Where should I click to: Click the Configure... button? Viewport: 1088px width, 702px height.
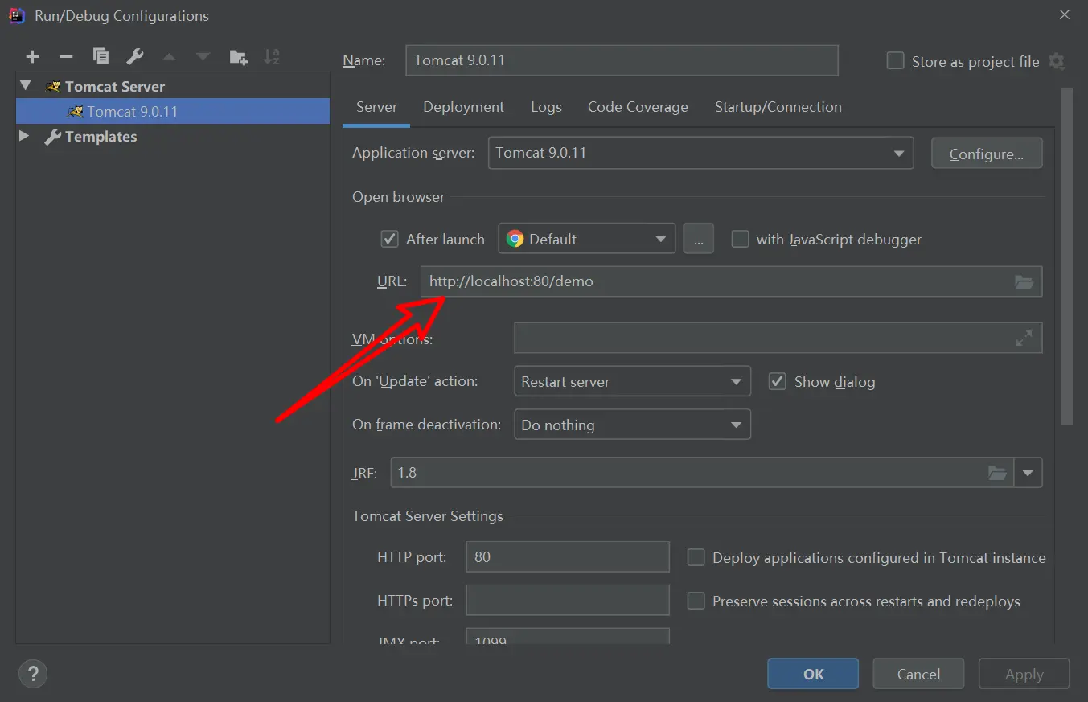(987, 154)
